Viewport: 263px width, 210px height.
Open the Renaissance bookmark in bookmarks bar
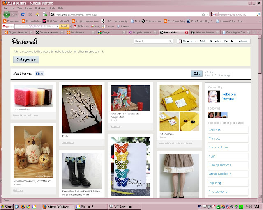pos(12,21)
